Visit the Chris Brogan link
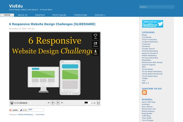Viewport: 183px width, 122px height. 148,120
